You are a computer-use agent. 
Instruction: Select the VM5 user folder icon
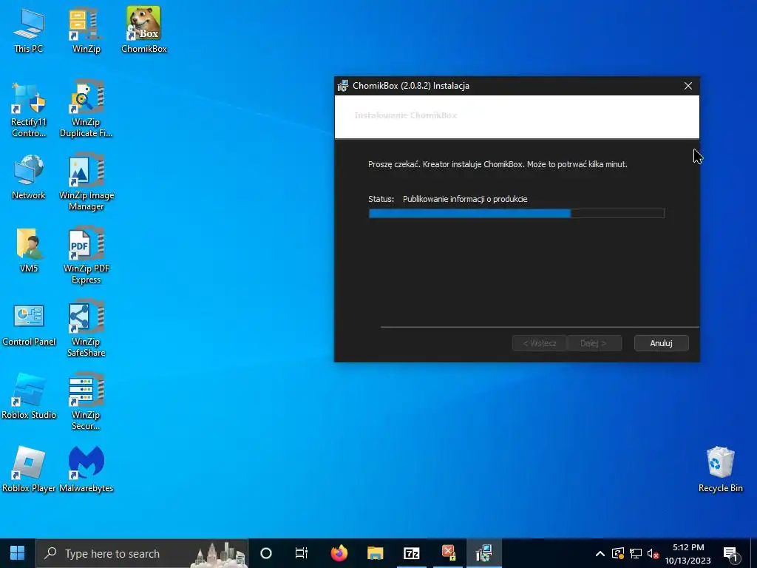(x=29, y=250)
